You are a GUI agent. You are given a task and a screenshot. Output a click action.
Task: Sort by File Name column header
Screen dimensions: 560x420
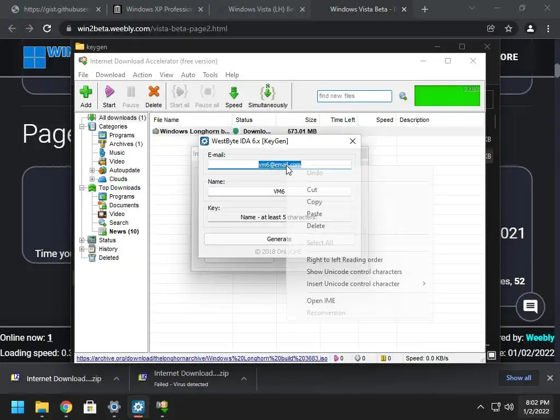coord(191,120)
